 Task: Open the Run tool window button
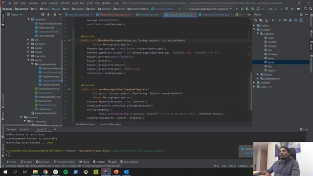coord(12,162)
